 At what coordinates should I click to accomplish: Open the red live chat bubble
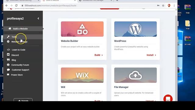[x=168, y=98]
